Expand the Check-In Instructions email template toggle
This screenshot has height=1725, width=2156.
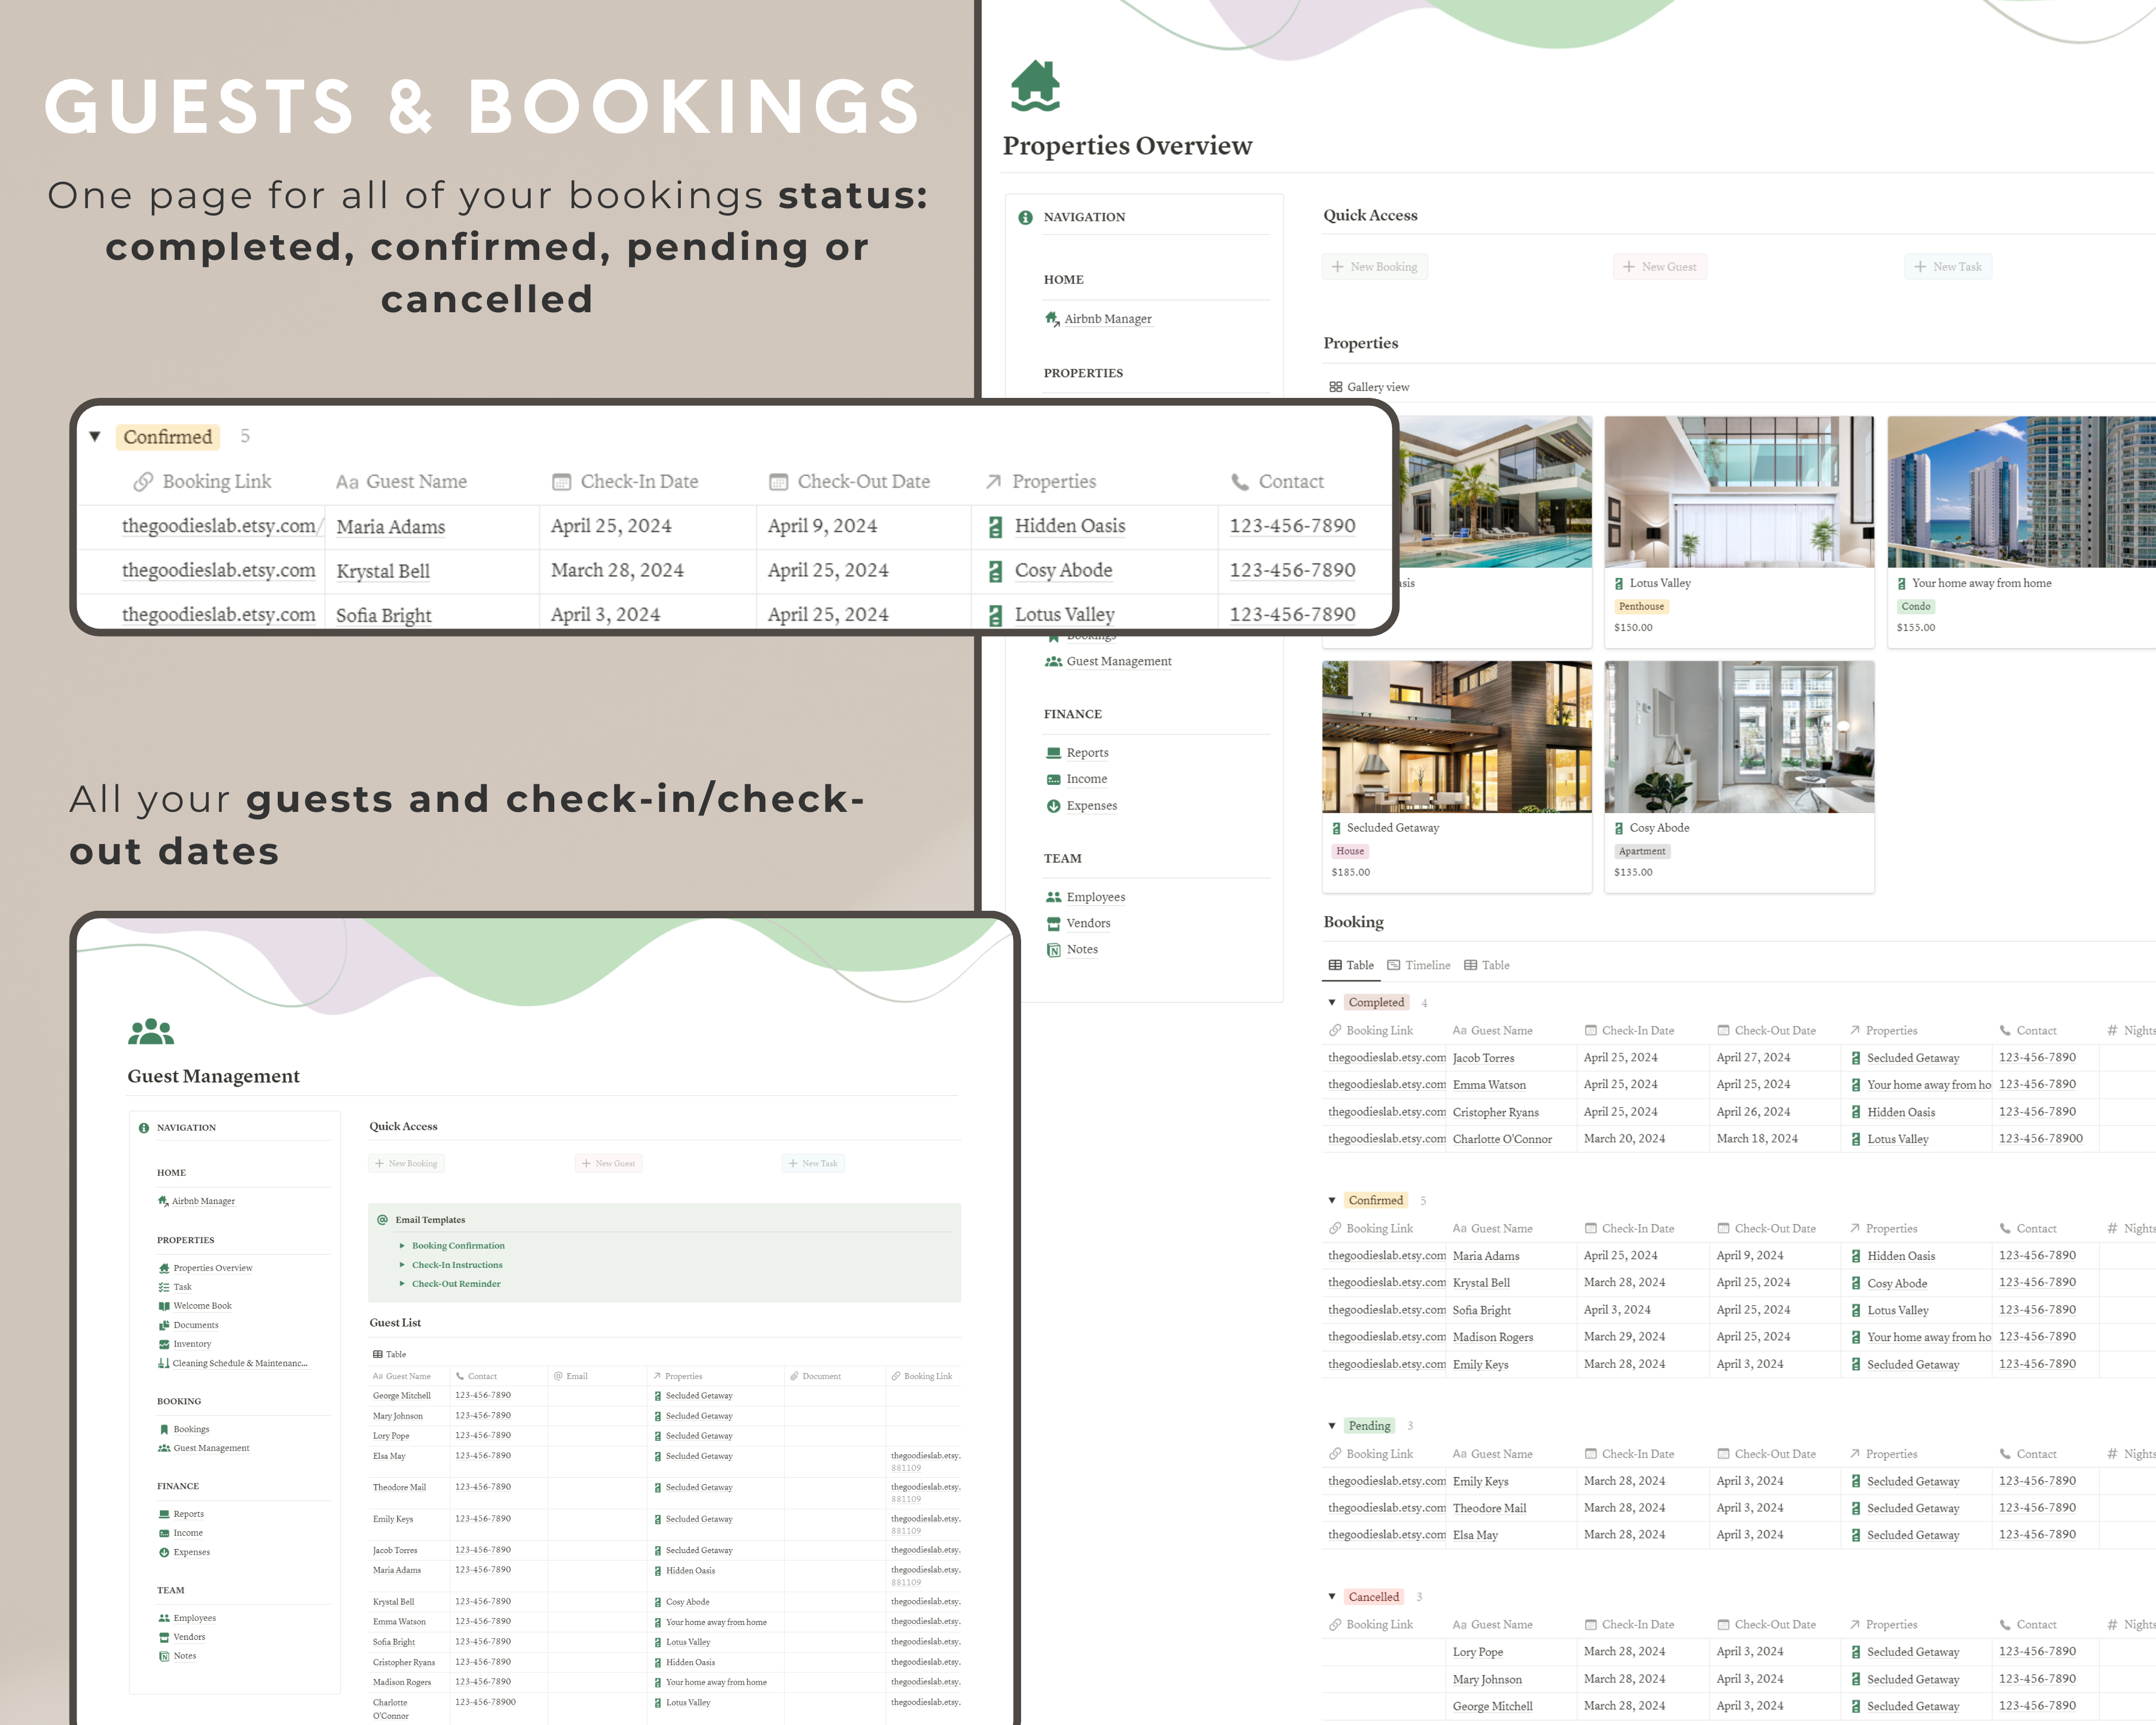click(x=402, y=1265)
